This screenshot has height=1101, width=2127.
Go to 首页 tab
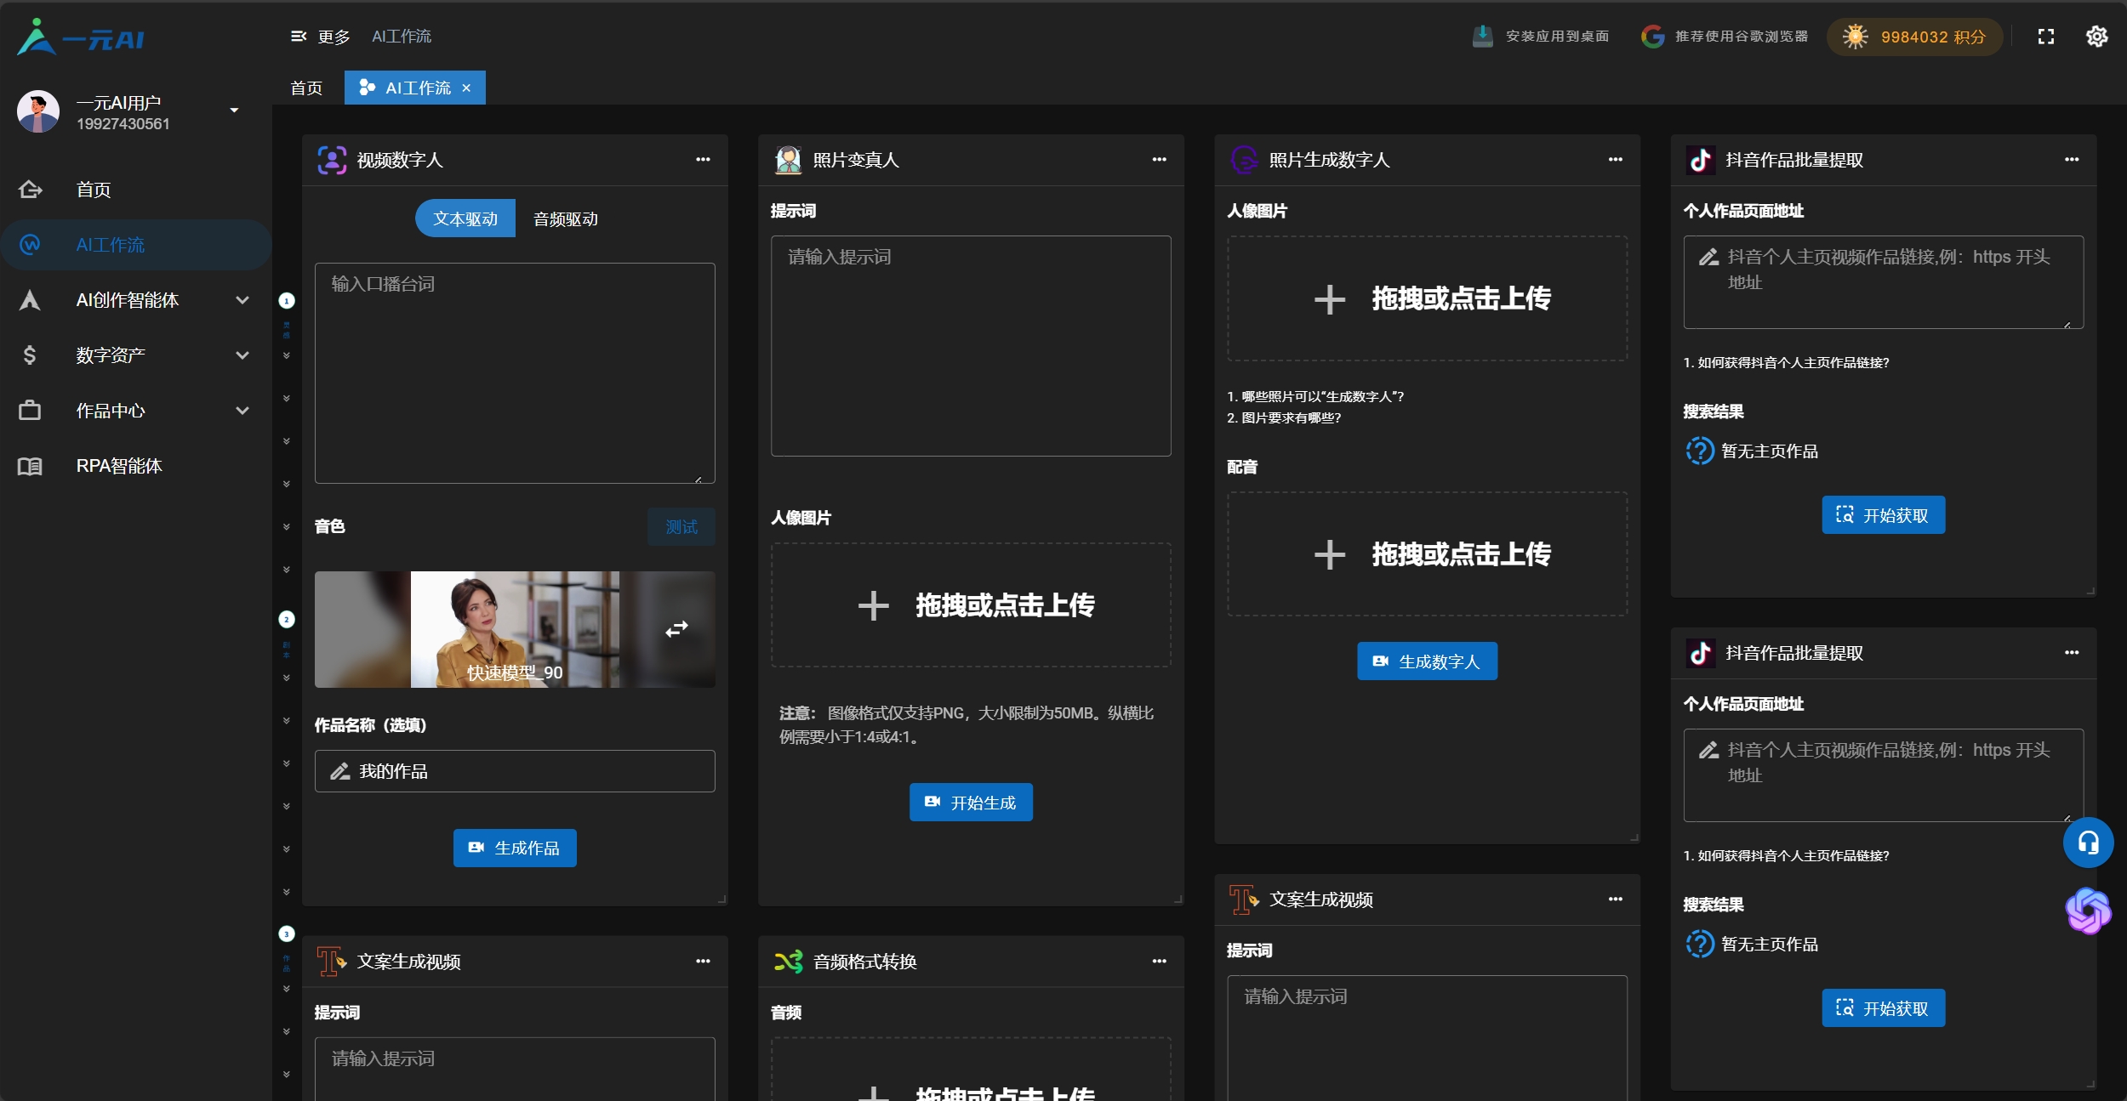(x=306, y=88)
